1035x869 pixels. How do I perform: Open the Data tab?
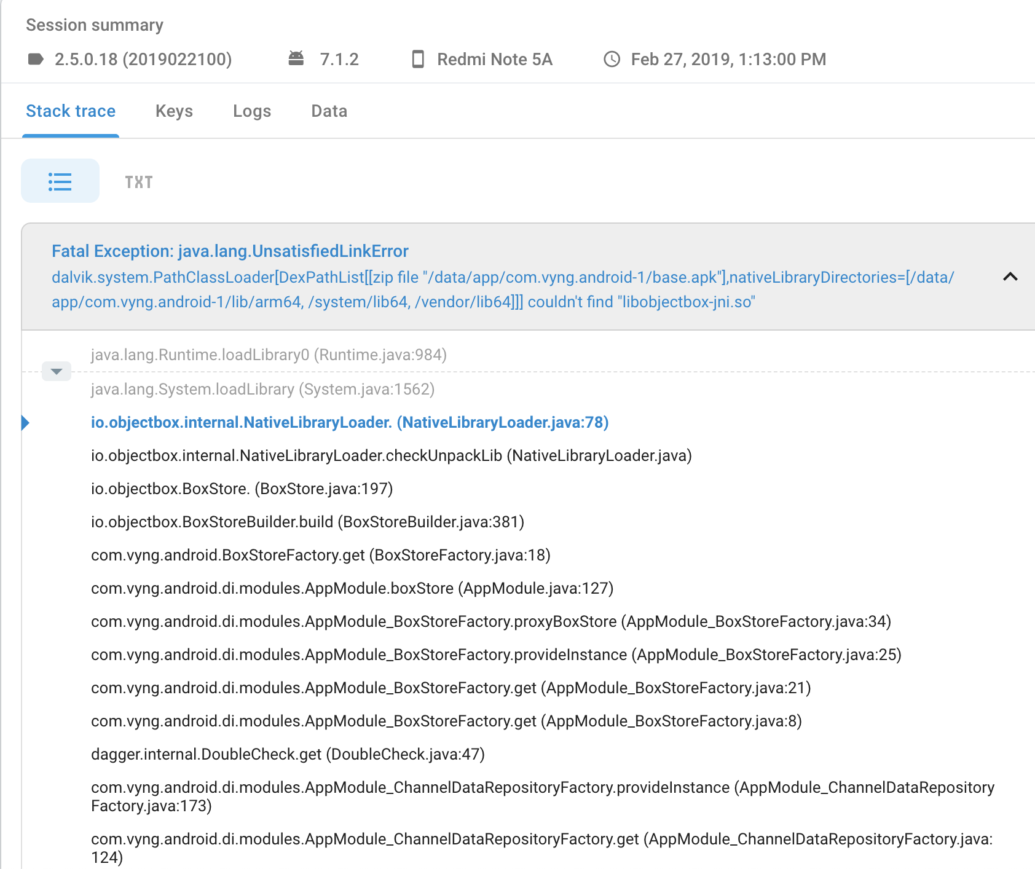tap(329, 111)
